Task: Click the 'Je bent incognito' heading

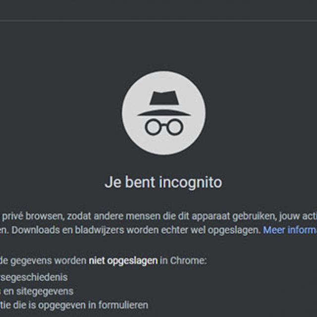Action: pos(163,182)
